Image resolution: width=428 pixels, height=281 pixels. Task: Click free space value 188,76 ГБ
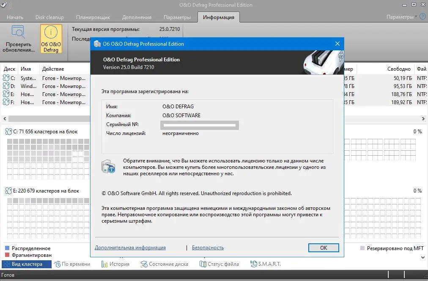click(x=401, y=94)
